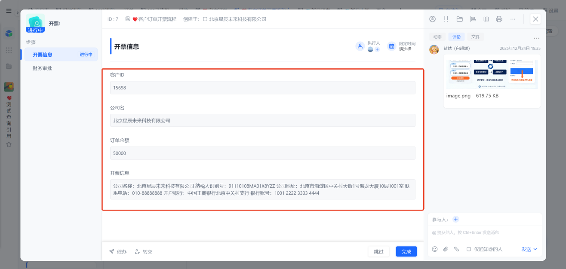Toggle the columns layout icon

pos(486,19)
